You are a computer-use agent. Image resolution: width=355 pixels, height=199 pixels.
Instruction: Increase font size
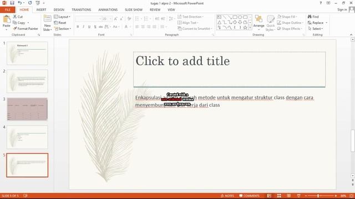[116, 19]
